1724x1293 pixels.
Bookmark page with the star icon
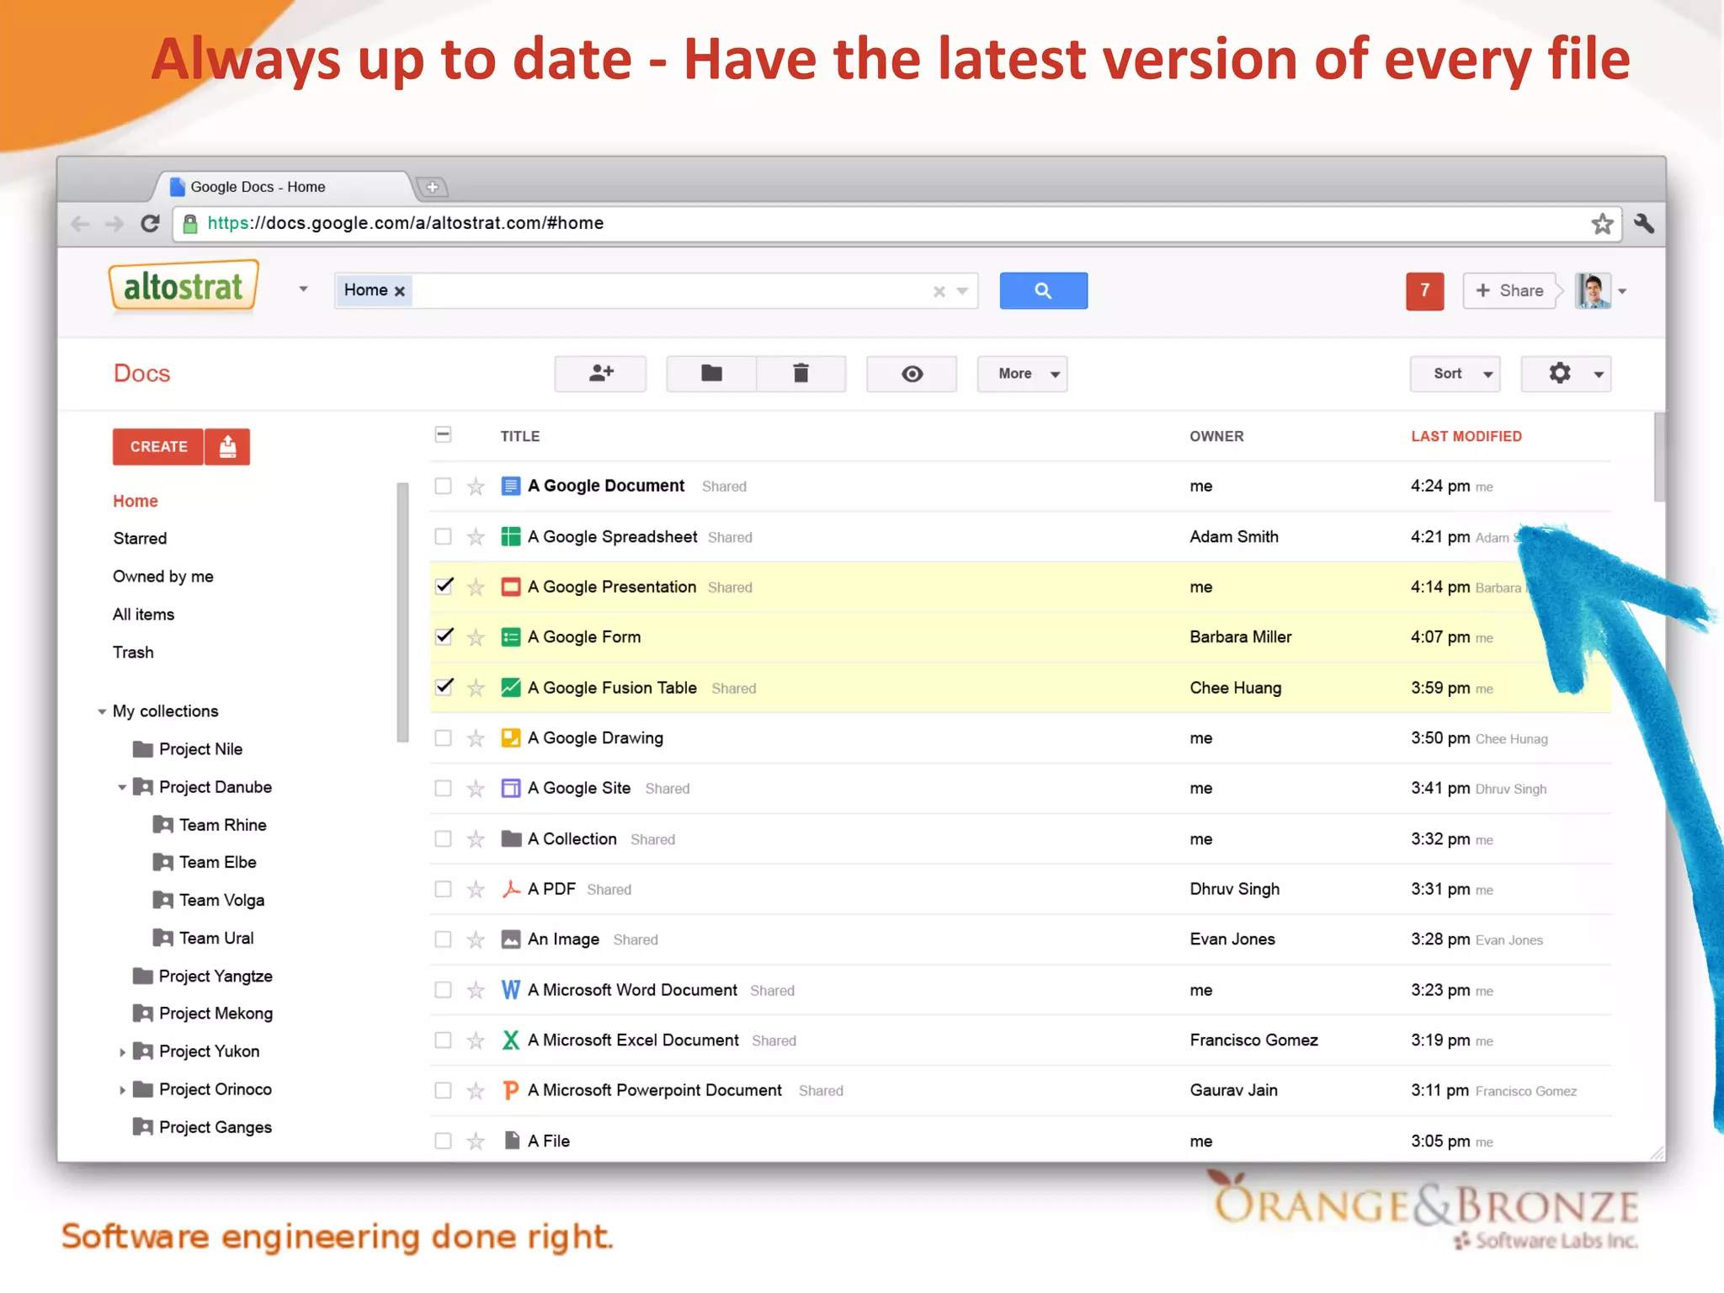point(1602,224)
